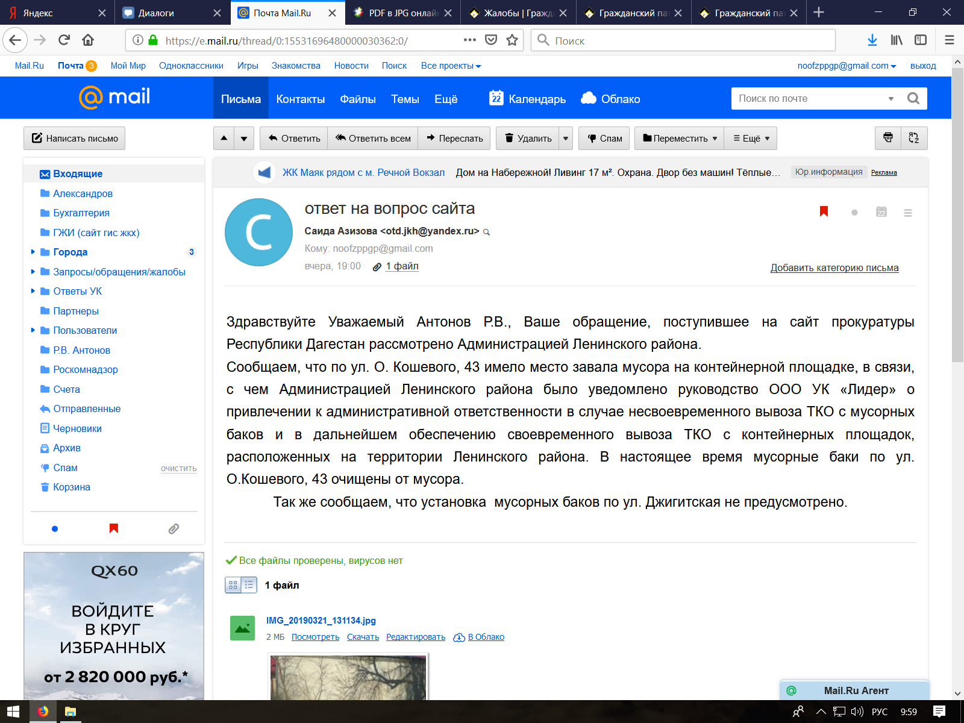
Task: Open the Контакты tab
Action: point(300,99)
